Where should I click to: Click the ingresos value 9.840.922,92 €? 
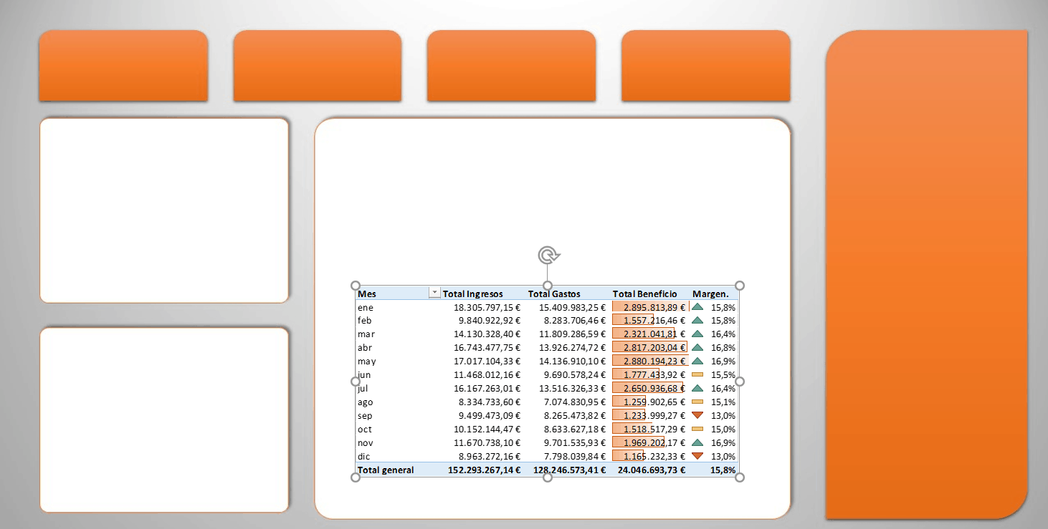(490, 320)
